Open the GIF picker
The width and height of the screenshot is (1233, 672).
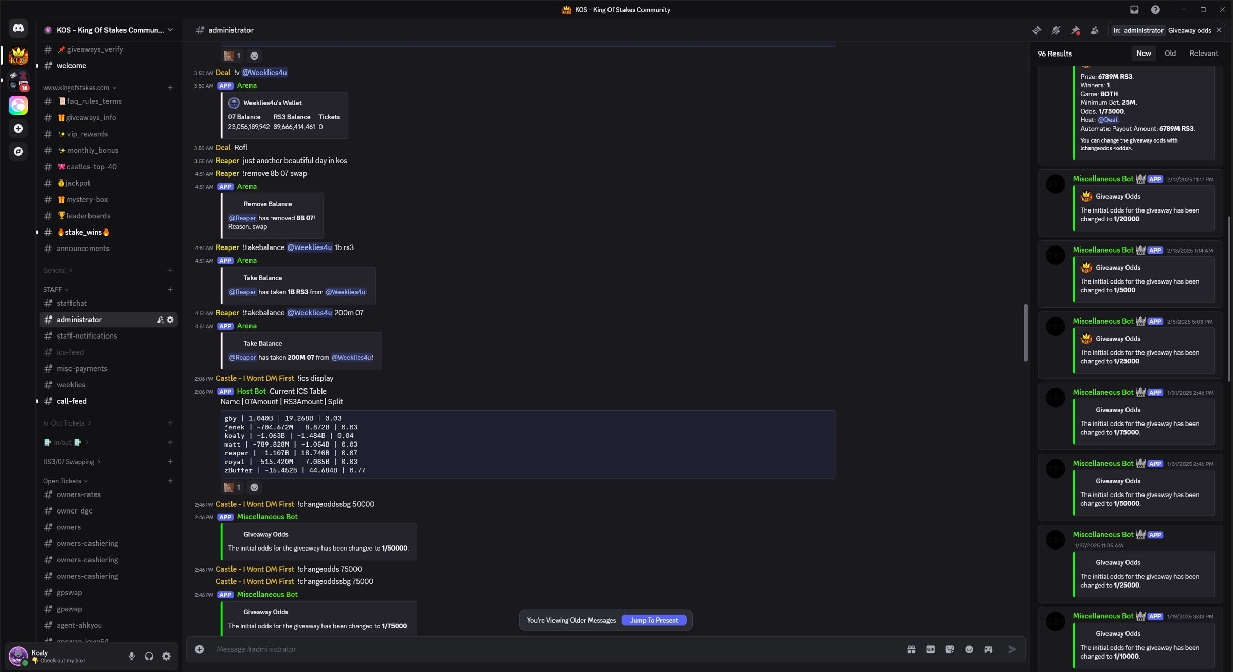tap(931, 649)
